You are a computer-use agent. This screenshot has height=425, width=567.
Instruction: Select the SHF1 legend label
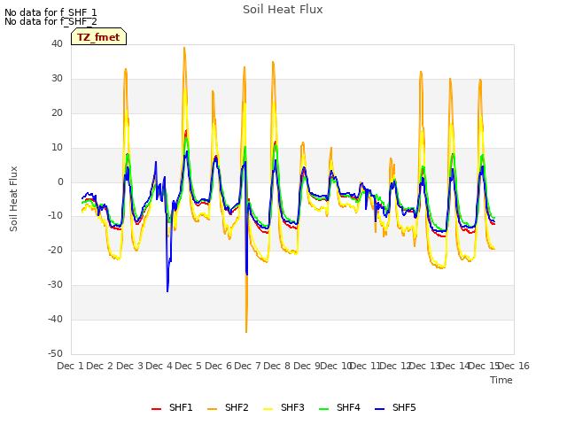181,407
